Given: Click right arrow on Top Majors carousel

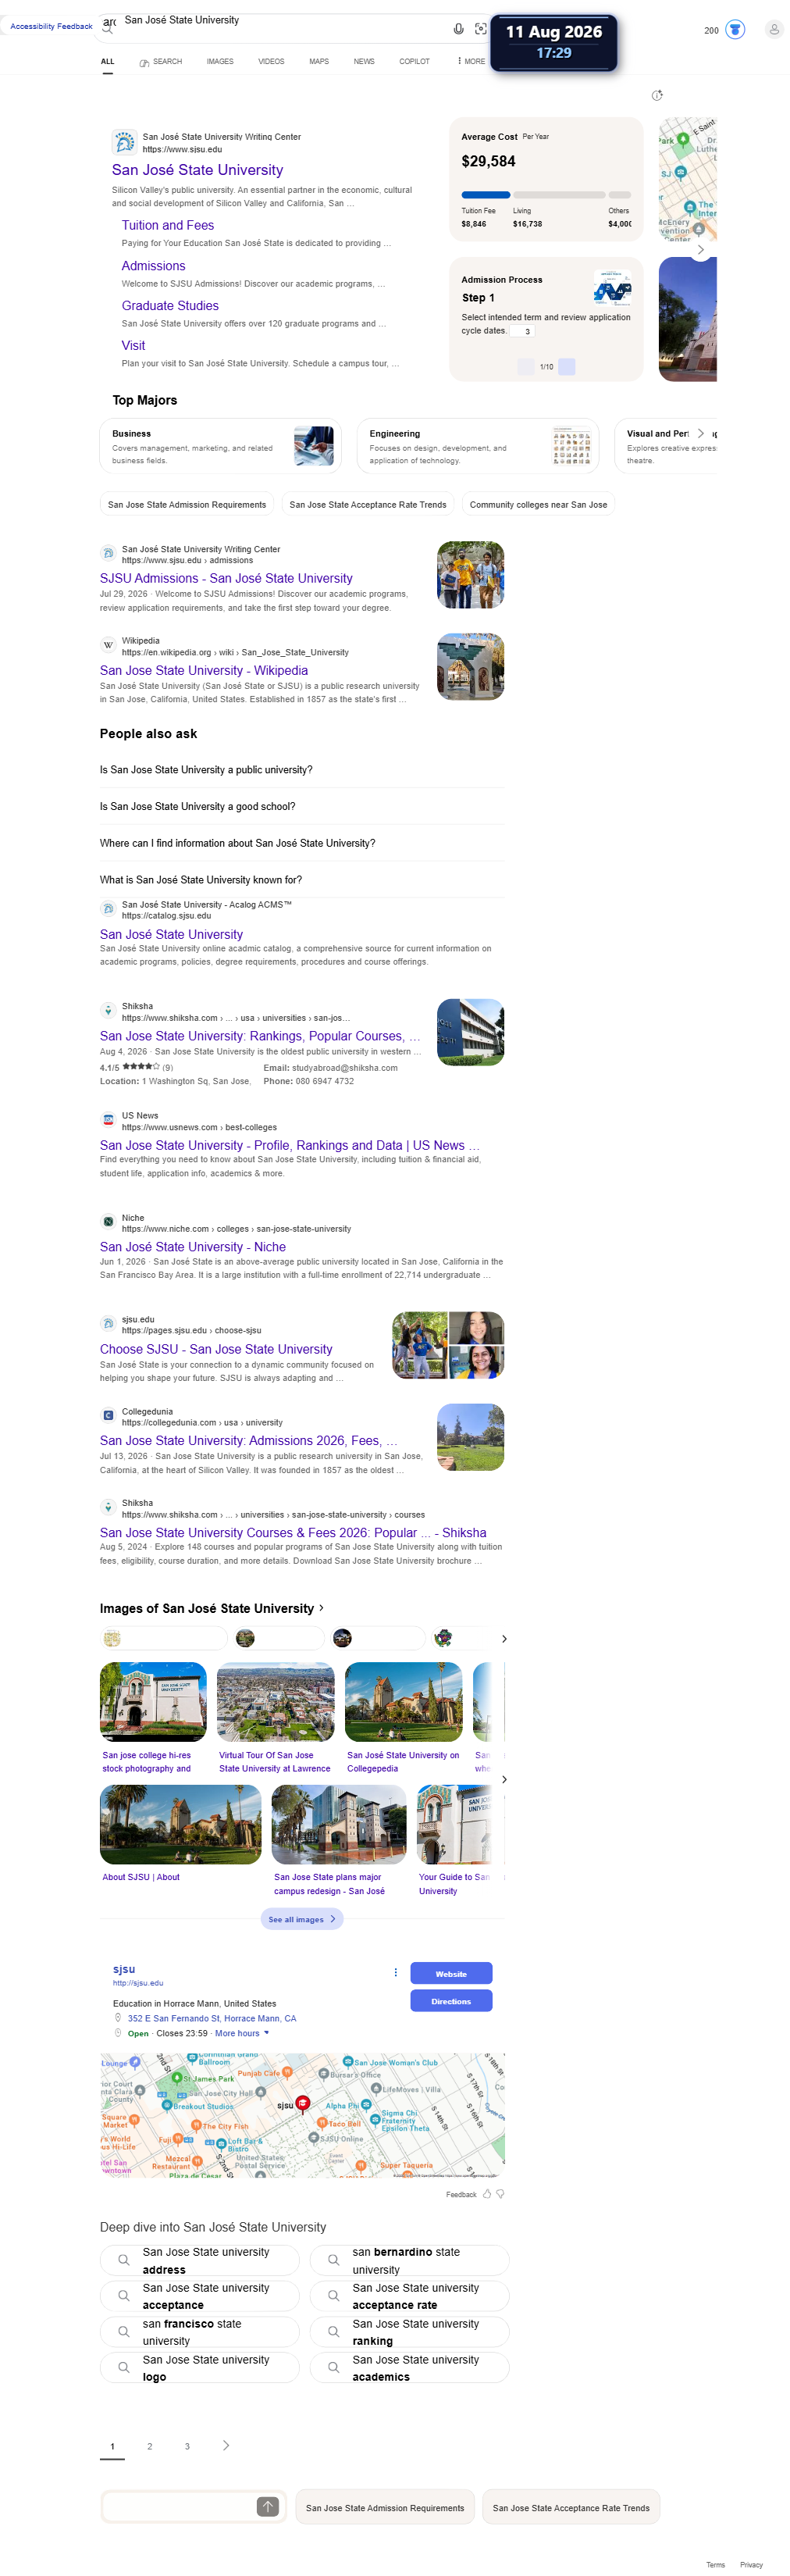Looking at the screenshot, I should coord(700,433).
